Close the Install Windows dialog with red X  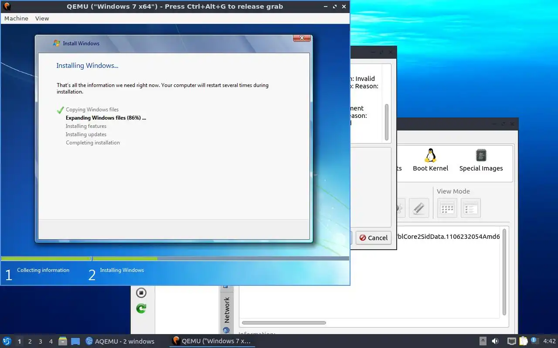pos(302,38)
